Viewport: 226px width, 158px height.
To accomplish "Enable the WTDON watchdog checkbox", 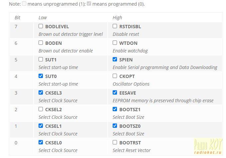I will coord(115,43).
